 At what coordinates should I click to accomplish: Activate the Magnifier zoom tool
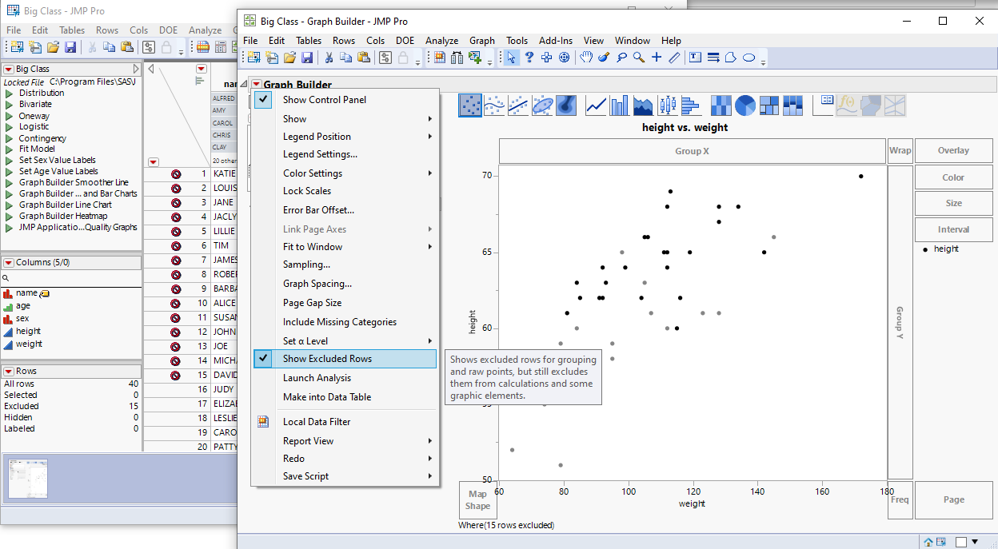pos(638,57)
